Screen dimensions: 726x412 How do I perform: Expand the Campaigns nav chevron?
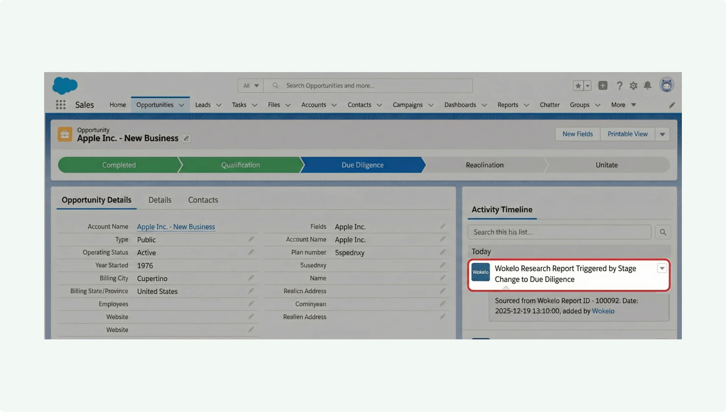click(431, 105)
